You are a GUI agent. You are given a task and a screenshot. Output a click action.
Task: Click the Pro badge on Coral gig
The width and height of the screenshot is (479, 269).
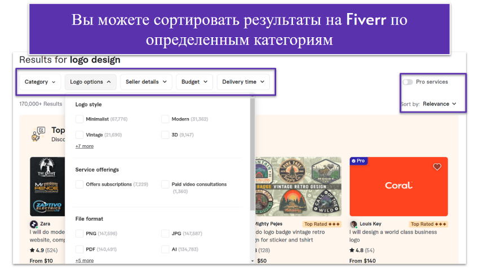click(x=358, y=161)
